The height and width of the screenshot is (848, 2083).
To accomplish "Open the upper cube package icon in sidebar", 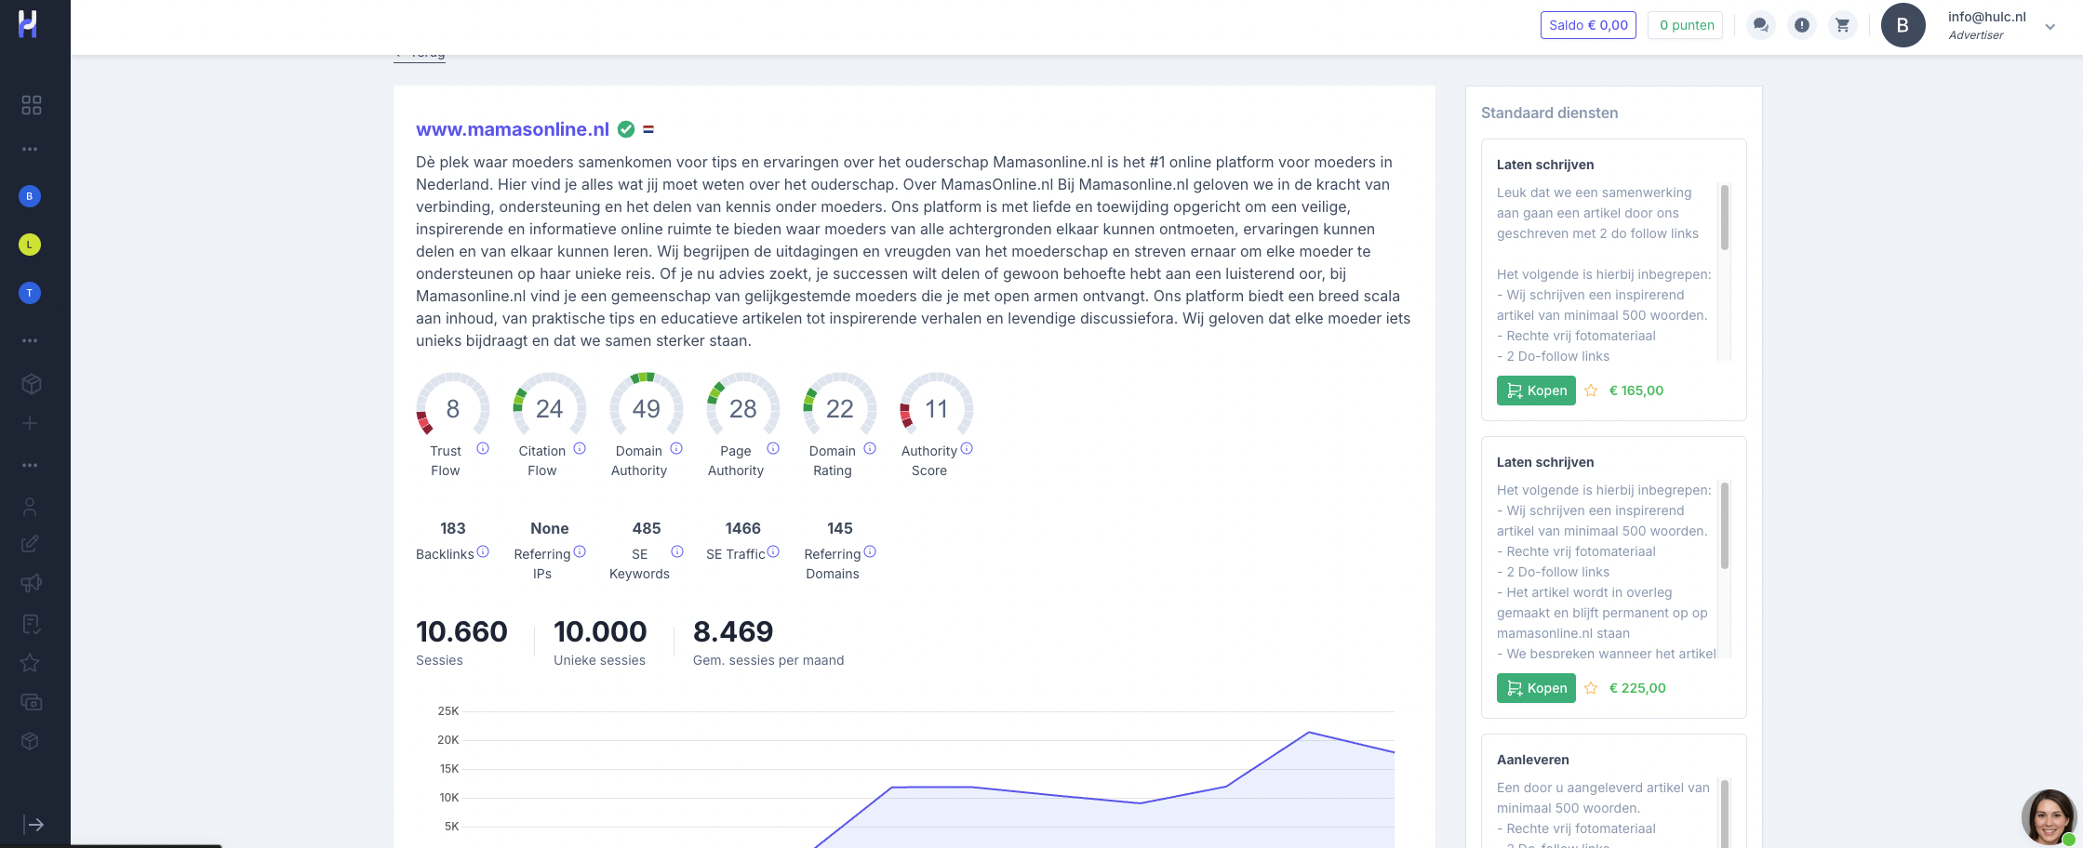I will tap(32, 384).
